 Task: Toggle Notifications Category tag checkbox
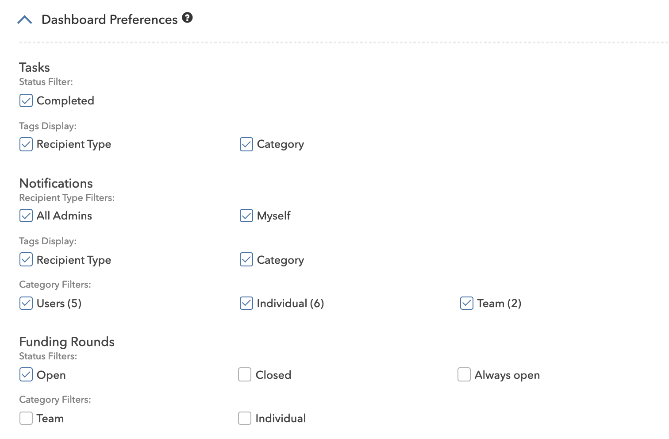[x=246, y=259]
